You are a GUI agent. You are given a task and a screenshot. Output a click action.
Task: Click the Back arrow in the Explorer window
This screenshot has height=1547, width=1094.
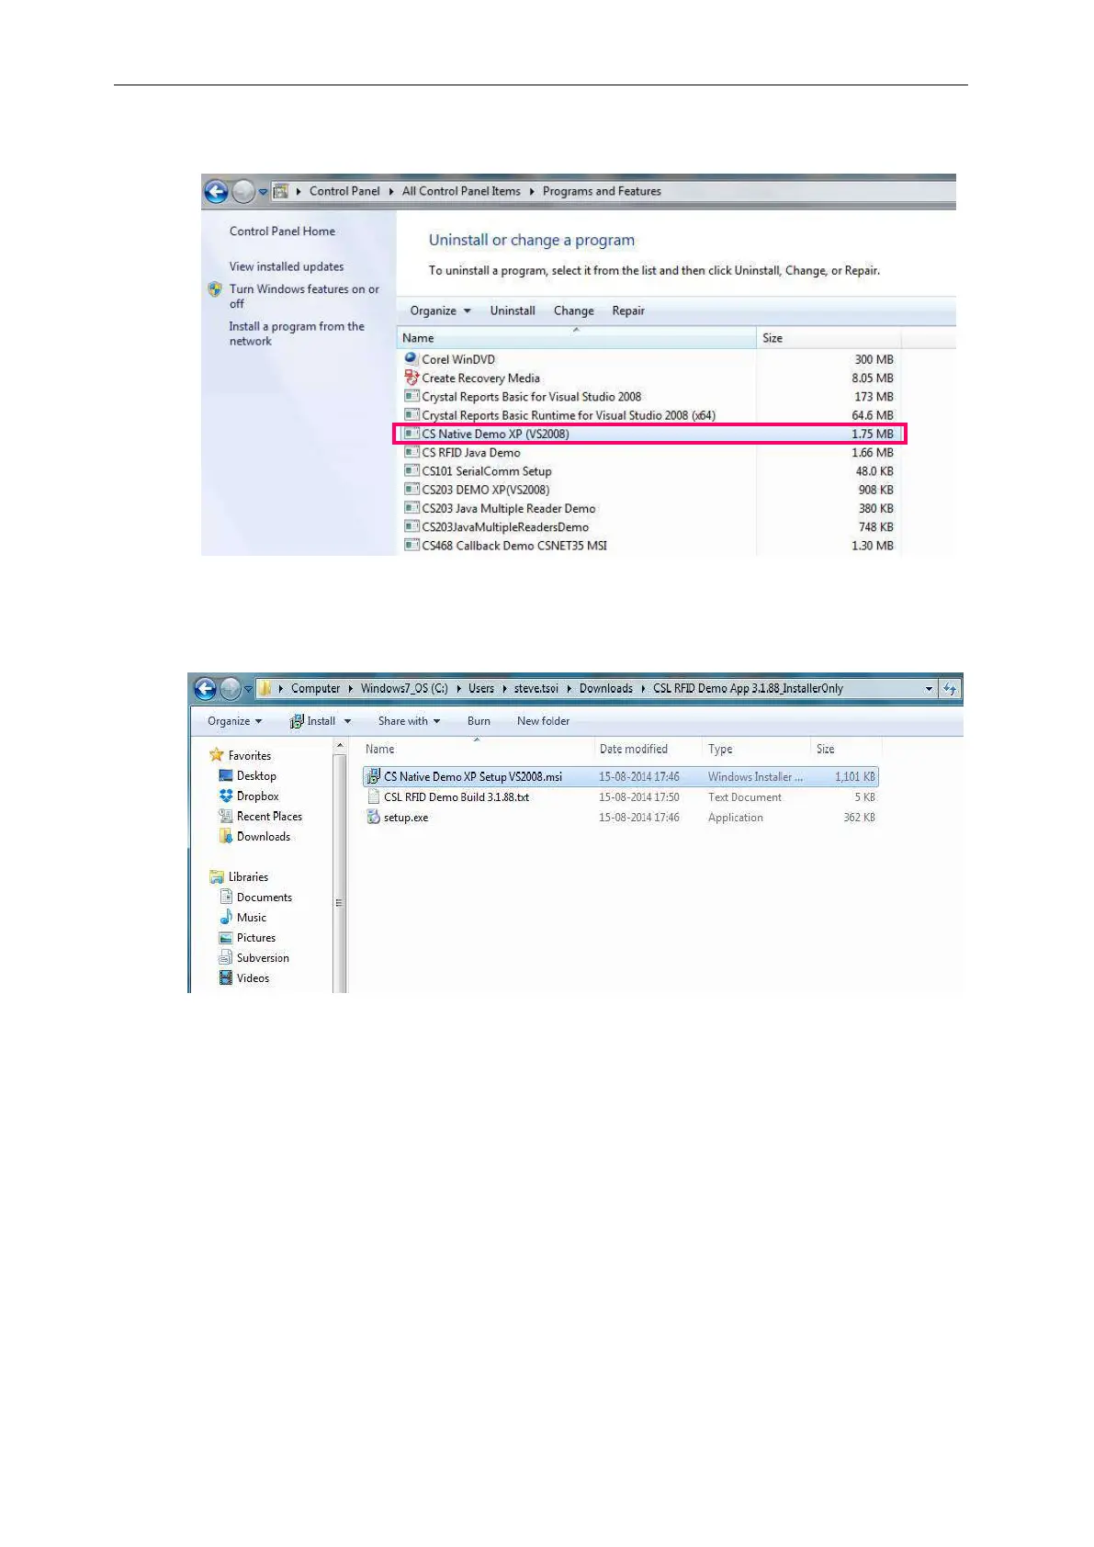(205, 688)
